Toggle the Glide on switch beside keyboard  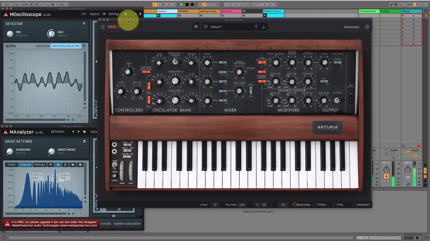pyautogui.click(x=127, y=145)
